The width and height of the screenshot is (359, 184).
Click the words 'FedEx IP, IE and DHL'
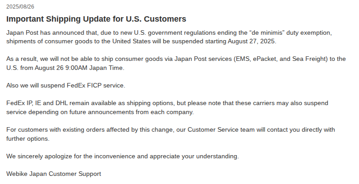(x=37, y=103)
